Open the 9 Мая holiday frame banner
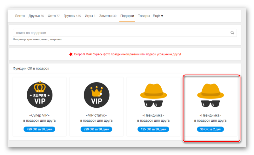Screen dimensions: 254x155 pos(127,54)
